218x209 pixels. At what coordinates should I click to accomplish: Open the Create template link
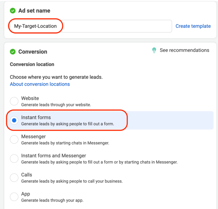193,26
